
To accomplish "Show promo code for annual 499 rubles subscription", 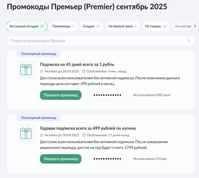I will [x=61, y=159].
